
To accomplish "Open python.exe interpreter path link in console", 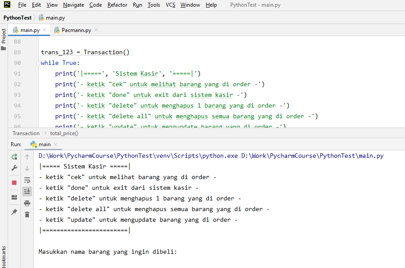I will [x=138, y=156].
